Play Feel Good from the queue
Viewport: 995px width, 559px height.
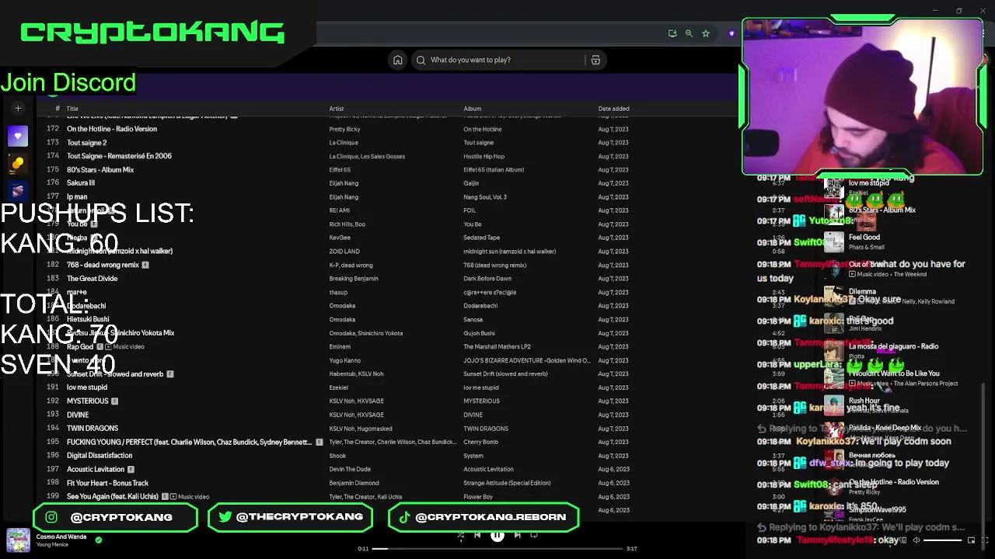coord(864,238)
